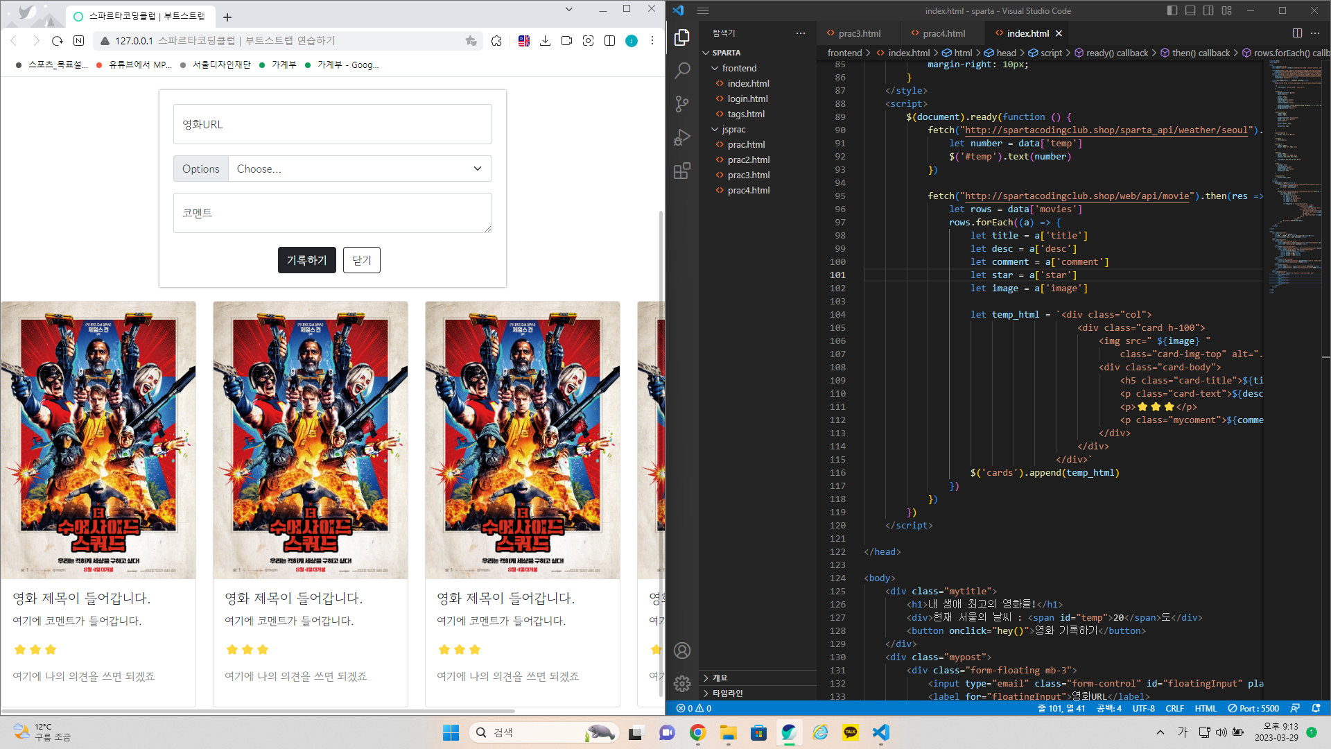Open a new browser tab
The width and height of the screenshot is (1331, 749).
click(227, 17)
